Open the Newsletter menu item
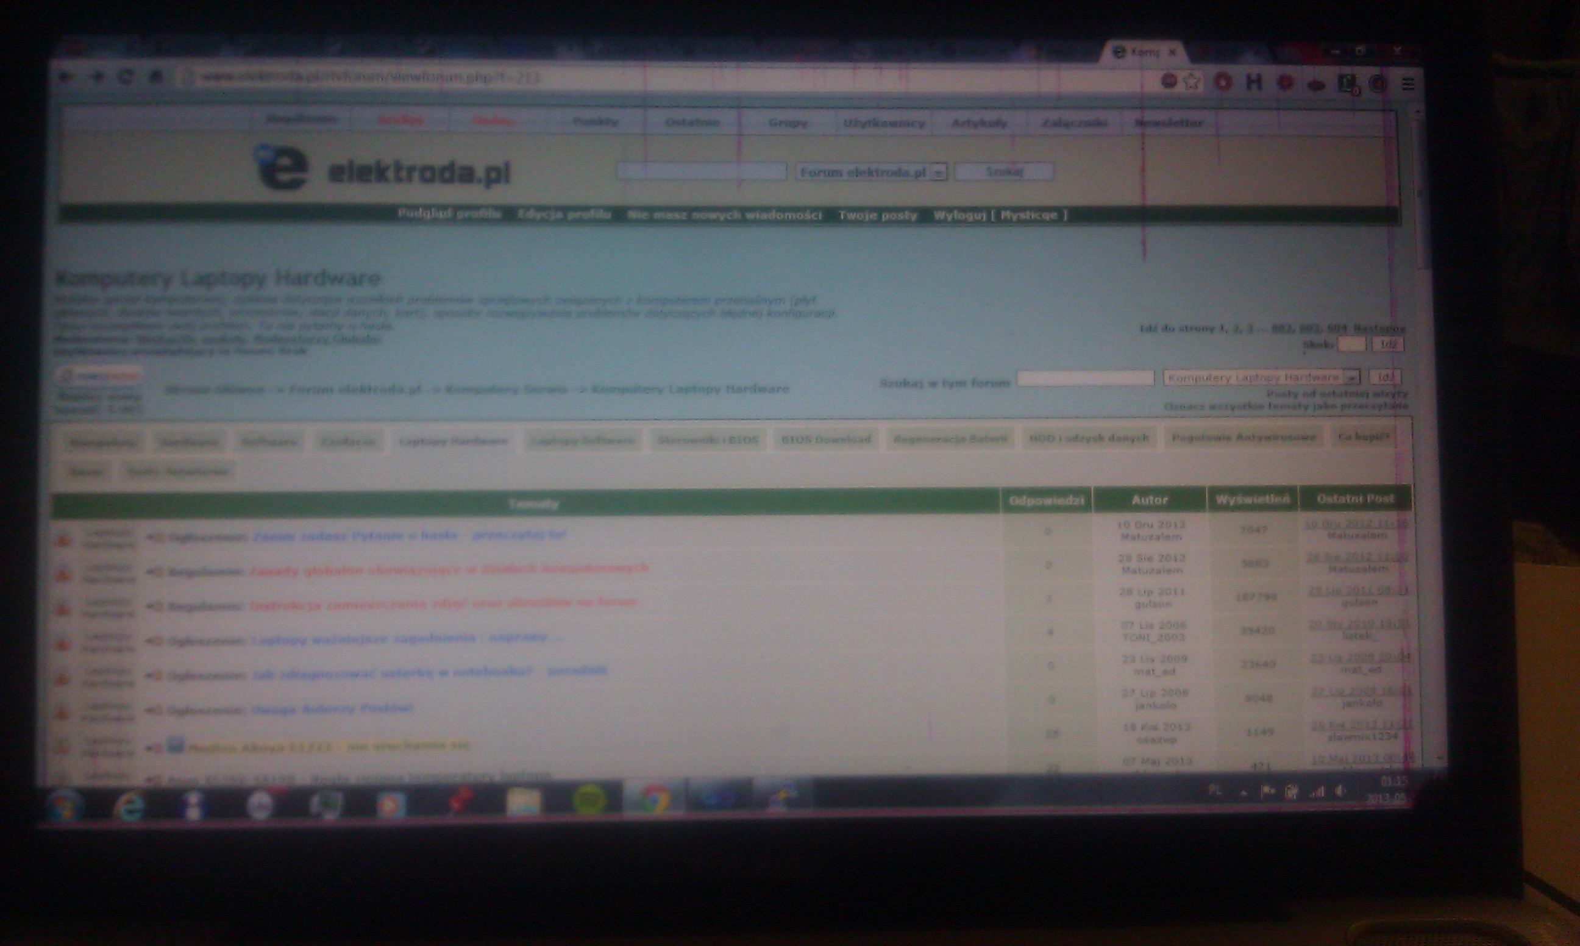Screen dimensions: 1580x946 (1169, 123)
